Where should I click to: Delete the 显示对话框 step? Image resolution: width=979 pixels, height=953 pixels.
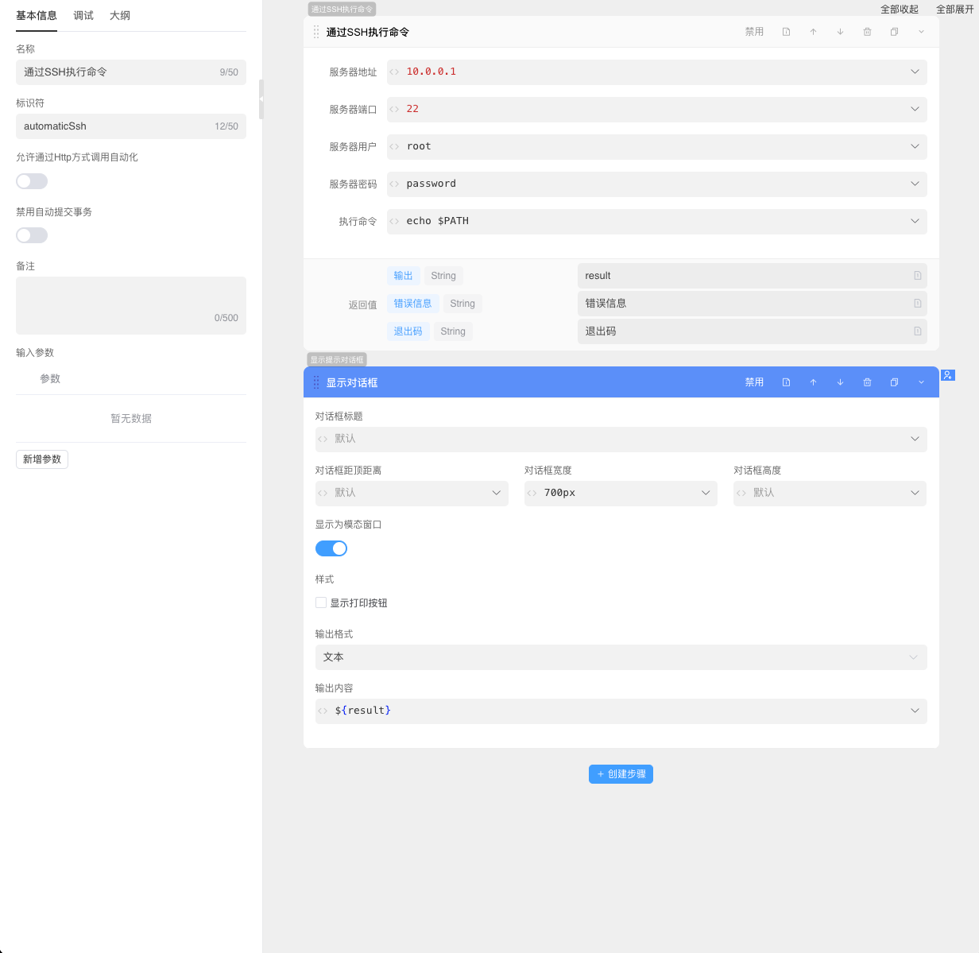click(867, 382)
